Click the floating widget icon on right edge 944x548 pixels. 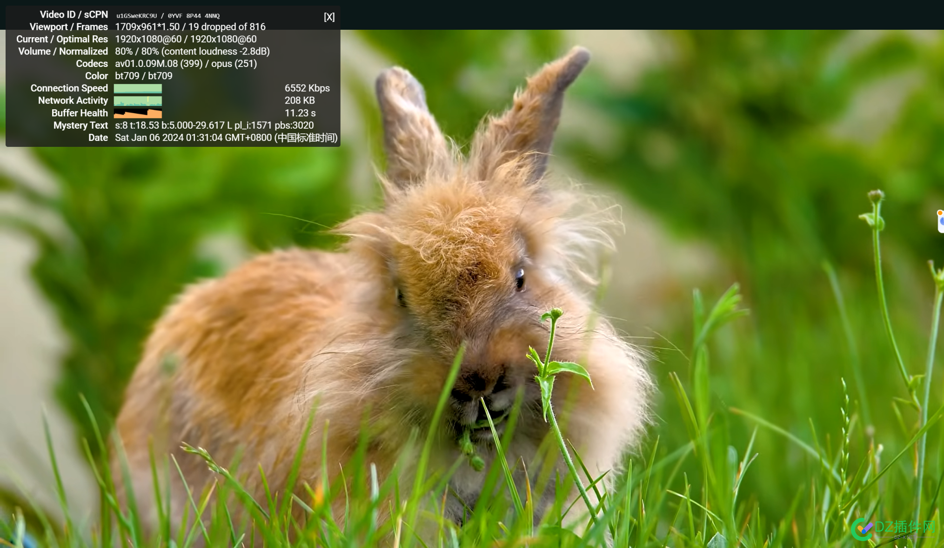(940, 221)
